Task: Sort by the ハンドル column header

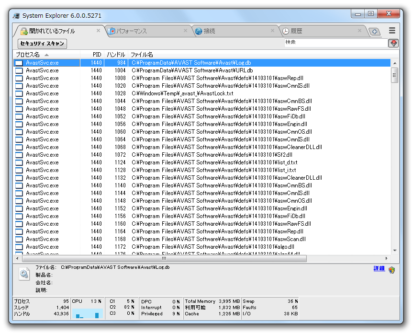Action: click(x=116, y=55)
